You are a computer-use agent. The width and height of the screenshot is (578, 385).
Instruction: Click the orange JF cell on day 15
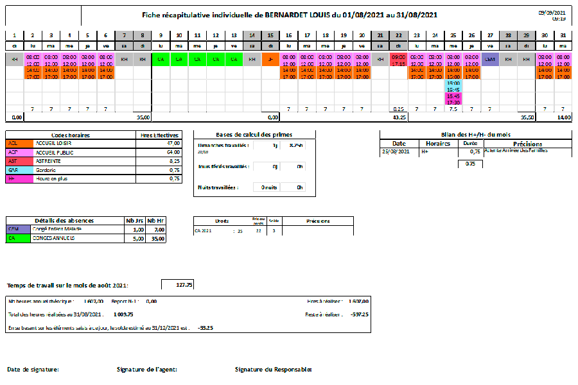pyautogui.click(x=270, y=59)
